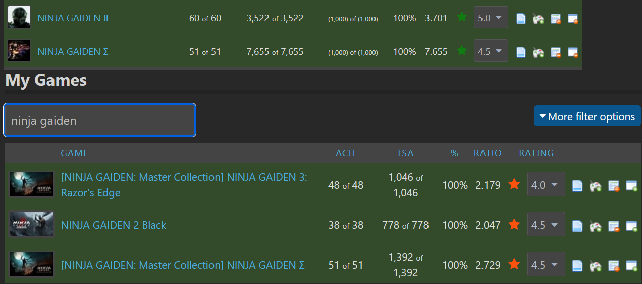Click the window plus icon for NINJA GAIDEN 2 Black

point(632,226)
